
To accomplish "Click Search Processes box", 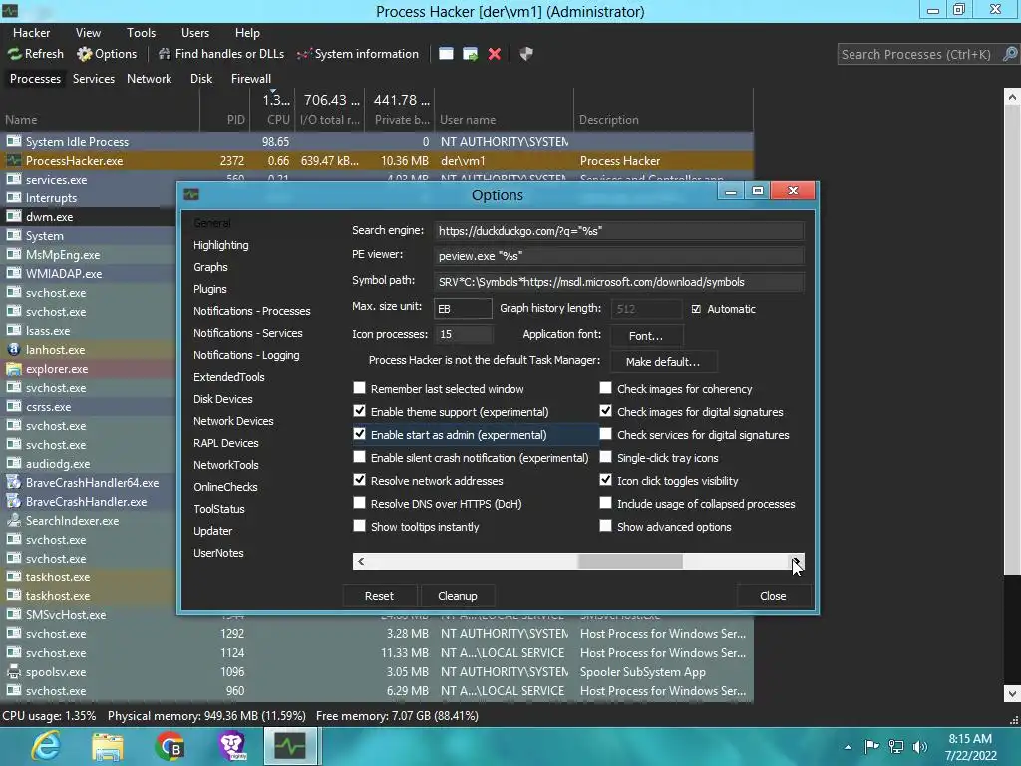I will [x=918, y=54].
